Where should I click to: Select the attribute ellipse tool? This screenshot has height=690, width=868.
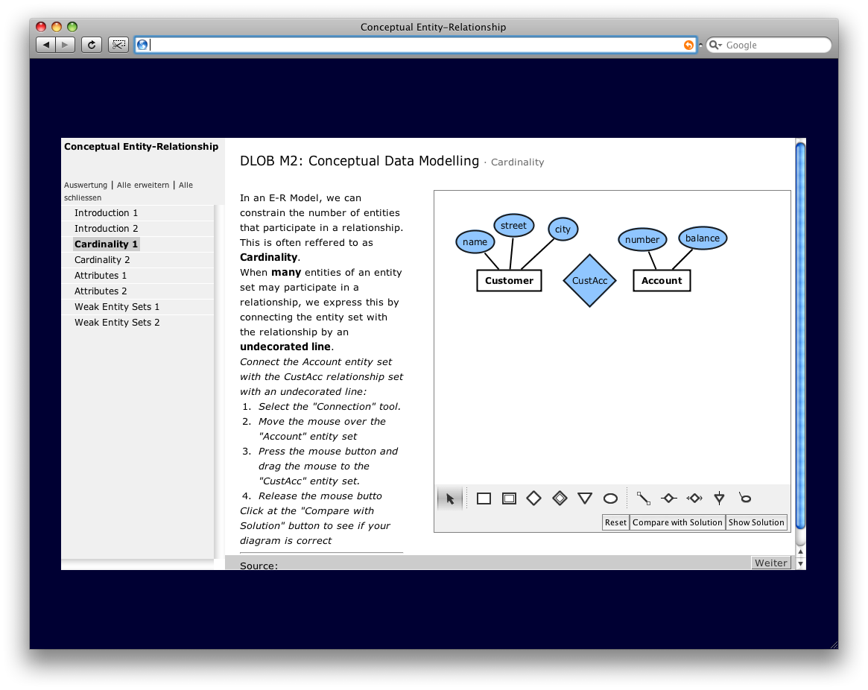(x=610, y=498)
